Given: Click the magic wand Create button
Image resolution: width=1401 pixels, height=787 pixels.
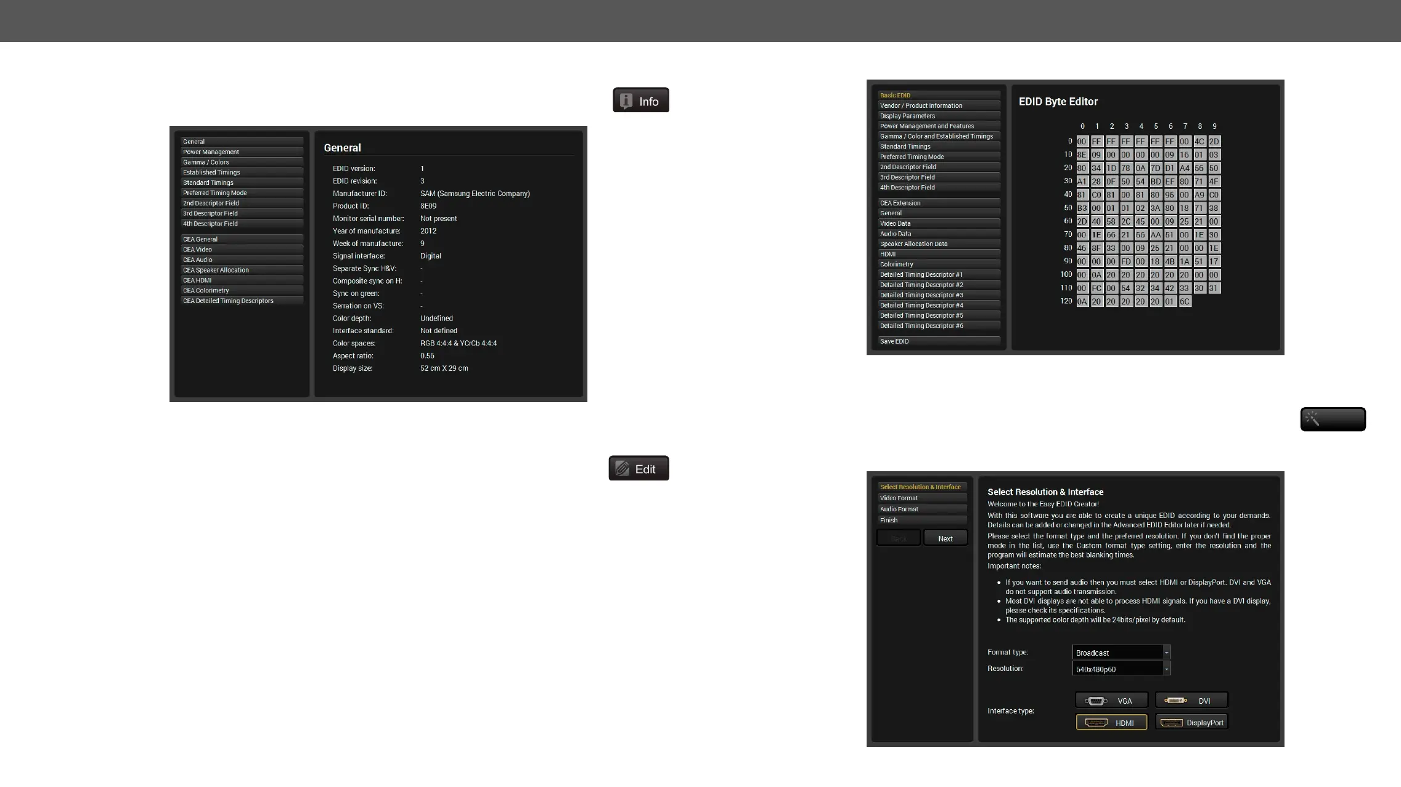Looking at the screenshot, I should tap(1333, 419).
